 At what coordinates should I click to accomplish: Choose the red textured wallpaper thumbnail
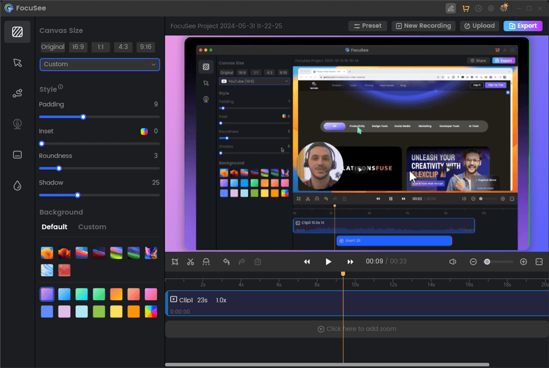coord(64,270)
